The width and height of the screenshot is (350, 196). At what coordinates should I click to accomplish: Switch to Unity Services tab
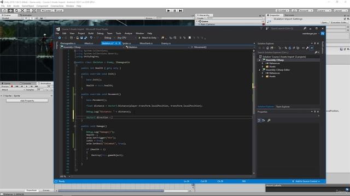tap(289, 15)
